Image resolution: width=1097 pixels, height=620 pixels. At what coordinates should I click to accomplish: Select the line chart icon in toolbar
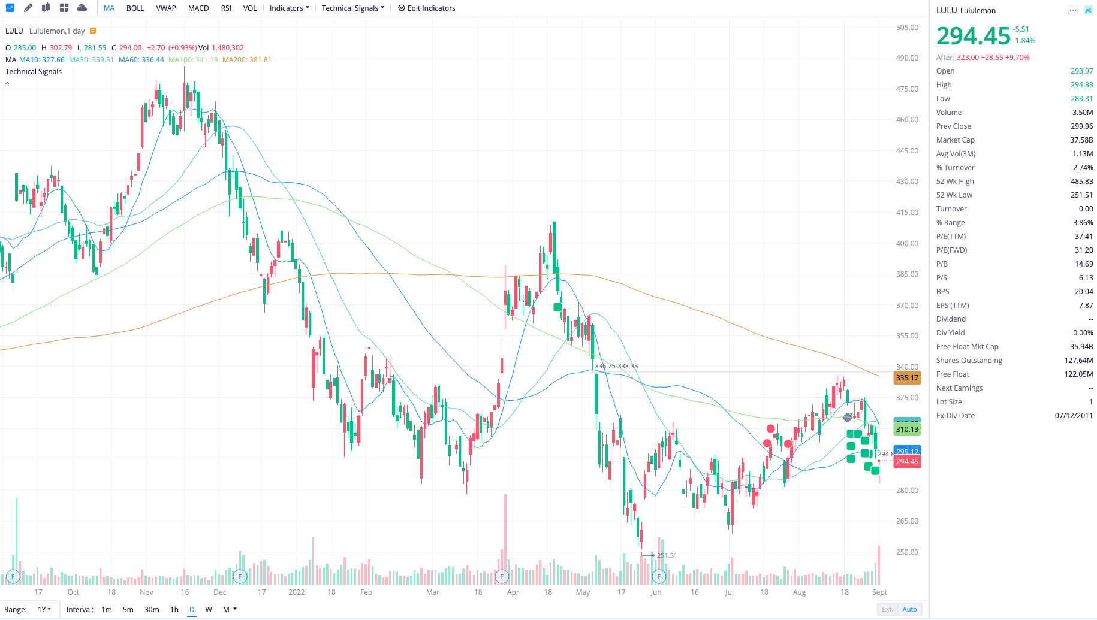[10, 8]
